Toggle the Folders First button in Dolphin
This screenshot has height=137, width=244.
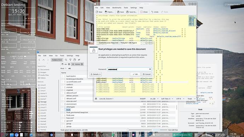57,60
